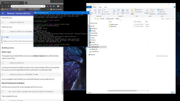The height and width of the screenshot is (101, 180).
Task: Open the Explorer address bar history dropdown
Action: pos(161,19)
